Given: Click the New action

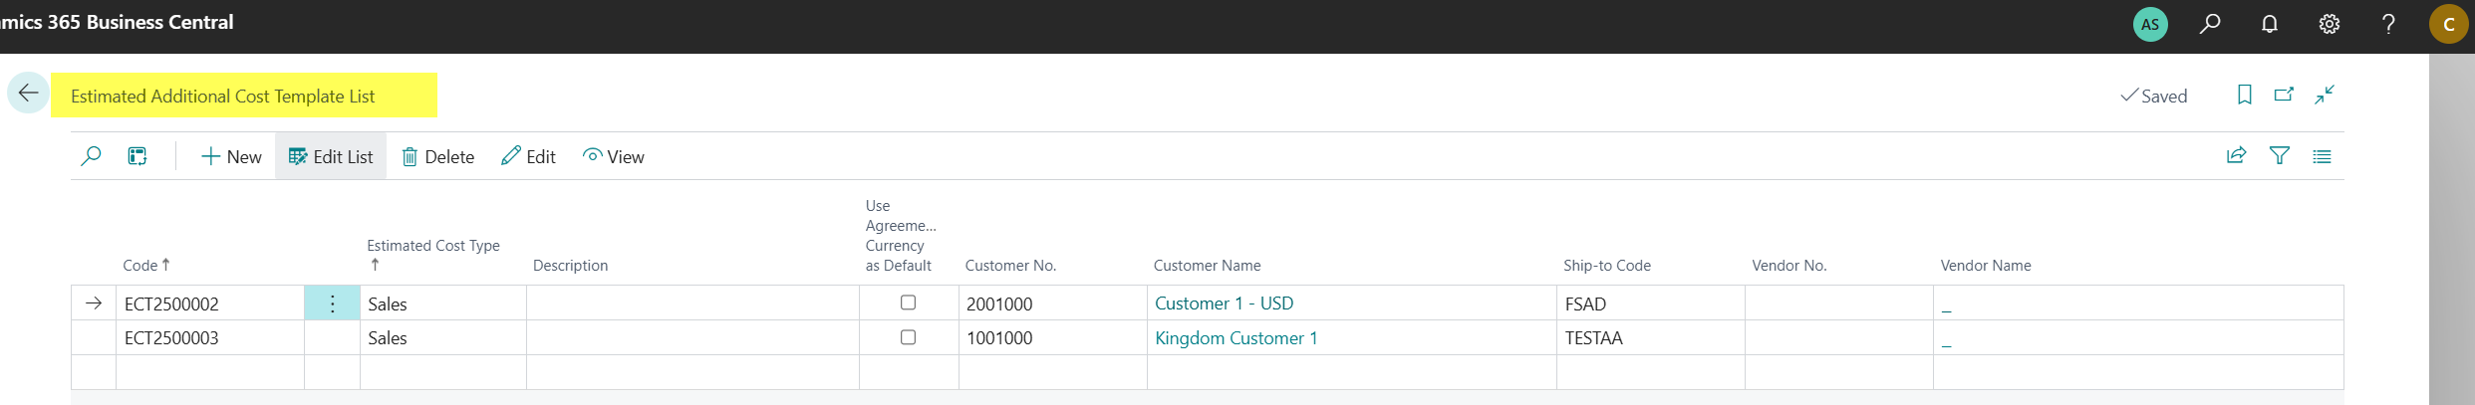Looking at the screenshot, I should 231,157.
